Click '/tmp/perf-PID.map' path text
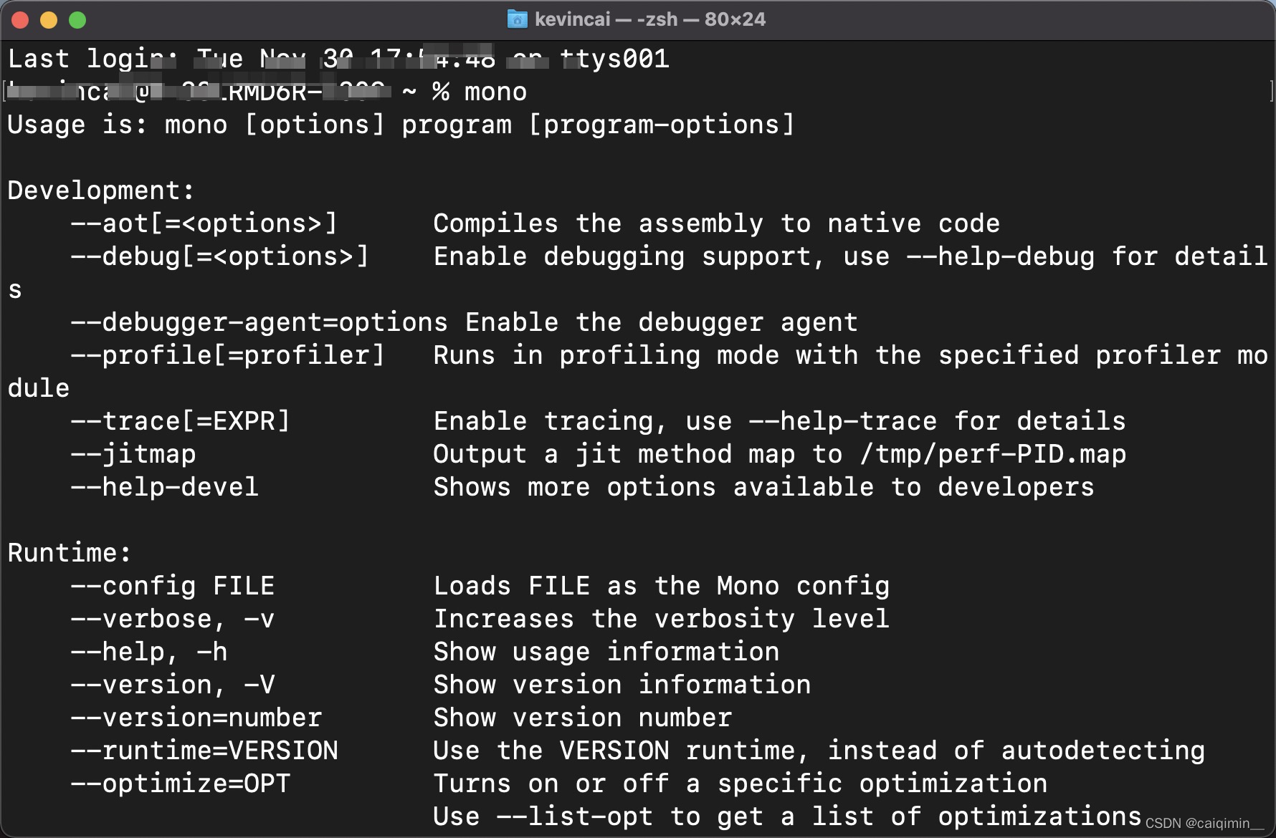 [x=993, y=455]
